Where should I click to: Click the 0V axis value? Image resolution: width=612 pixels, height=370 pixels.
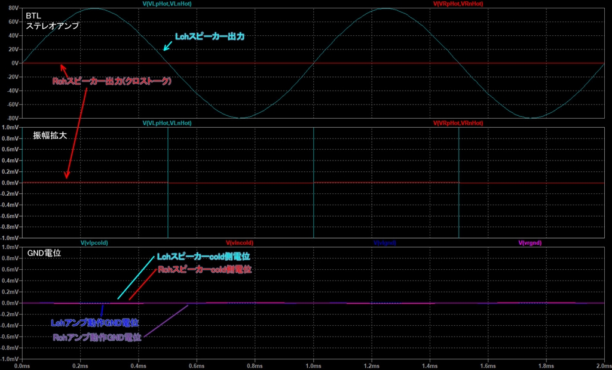point(15,63)
